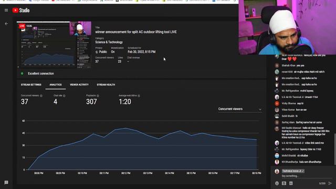Click Vicky Sharma's red avatar in chat
This screenshot has height=189, width=336.
pyautogui.click(x=277, y=103)
